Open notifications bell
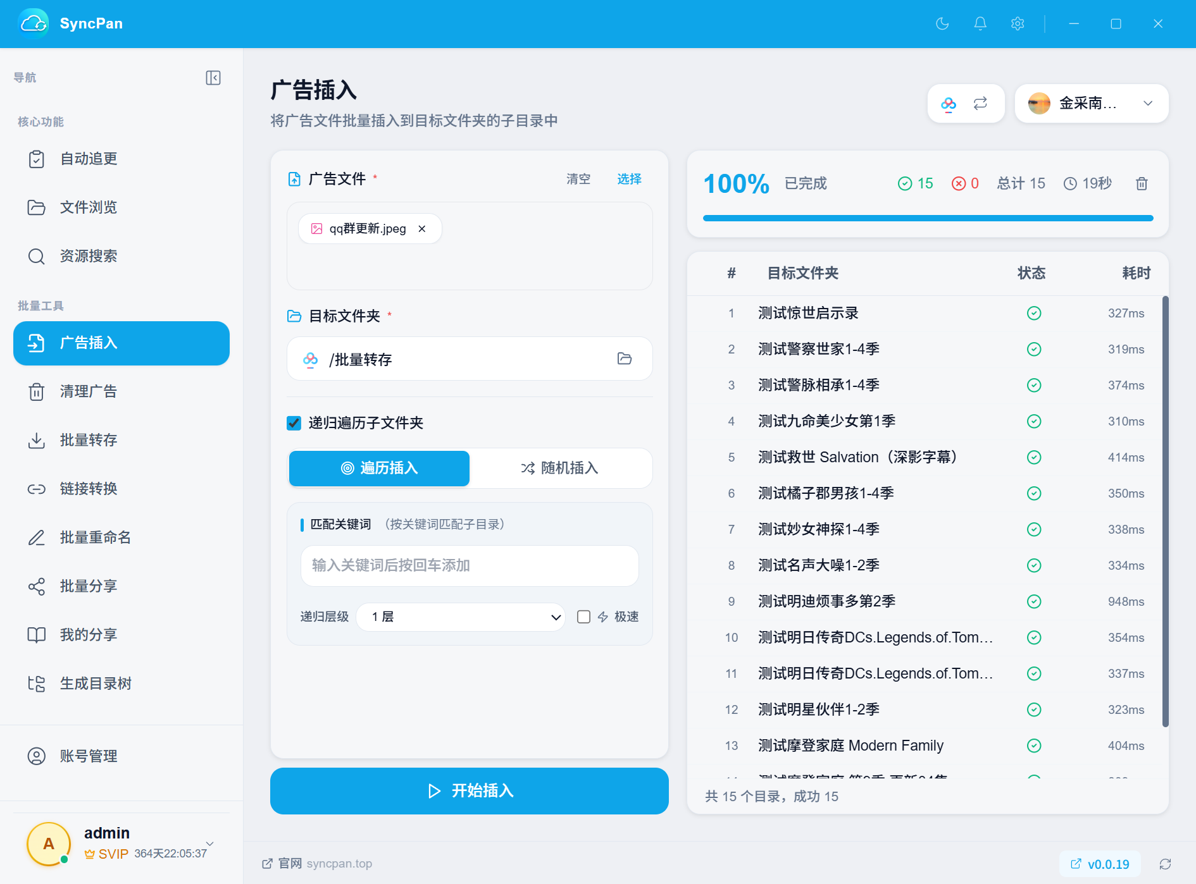The width and height of the screenshot is (1196, 884). (980, 23)
